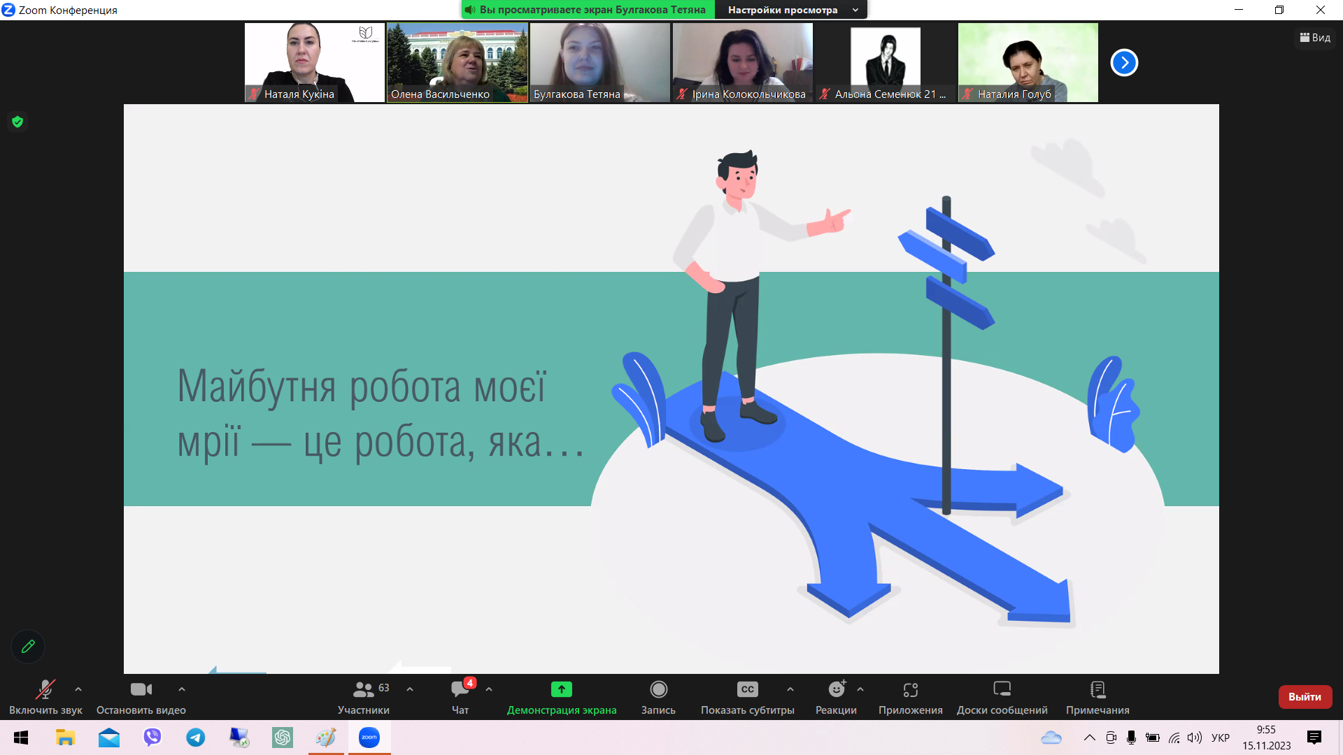Viewport: 1343px width, 755px height.
Task: Show the green encryption shield info
Action: [x=17, y=122]
